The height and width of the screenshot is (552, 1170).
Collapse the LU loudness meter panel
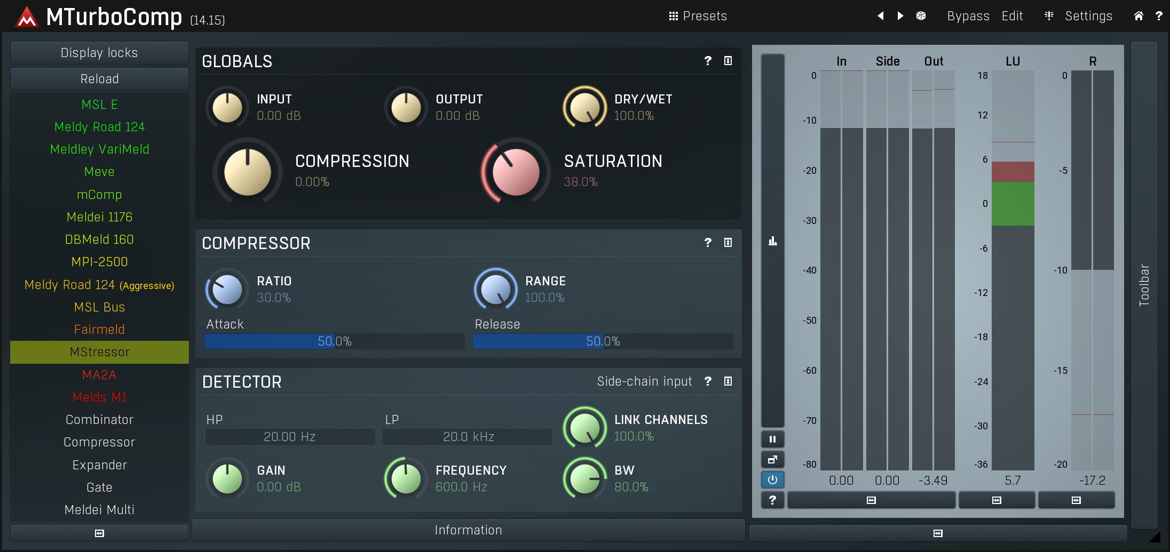pos(996,500)
